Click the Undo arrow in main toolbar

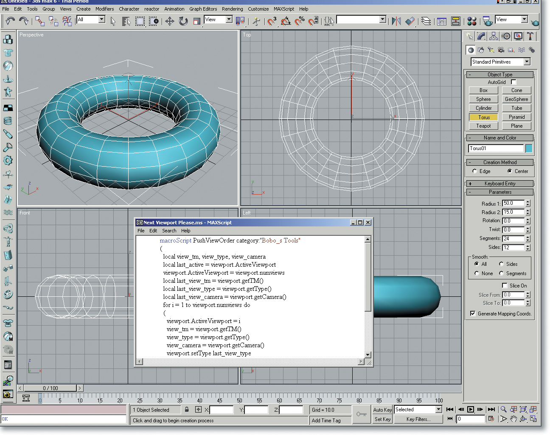tap(10, 21)
